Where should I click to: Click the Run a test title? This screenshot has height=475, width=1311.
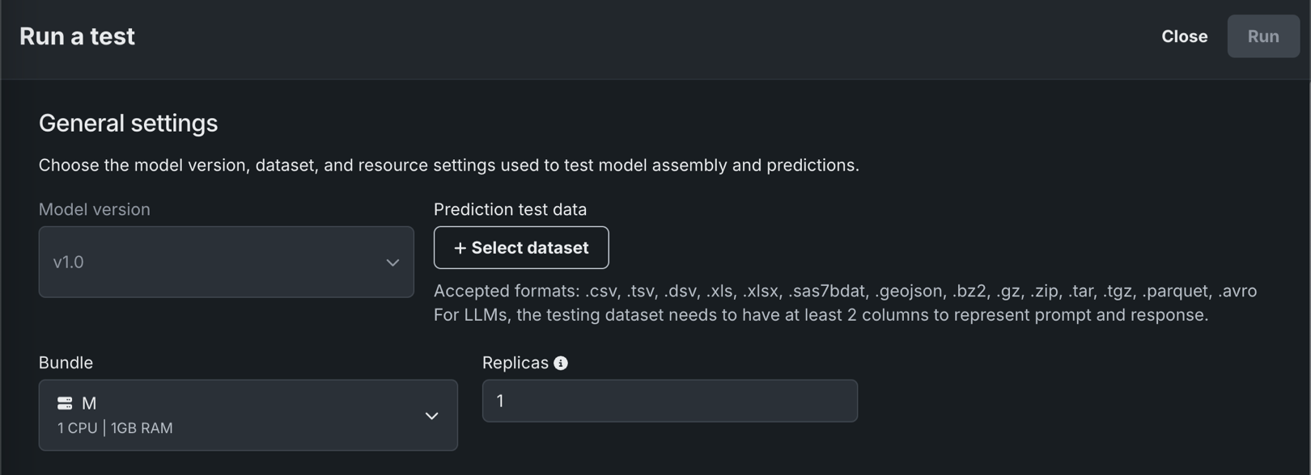77,36
